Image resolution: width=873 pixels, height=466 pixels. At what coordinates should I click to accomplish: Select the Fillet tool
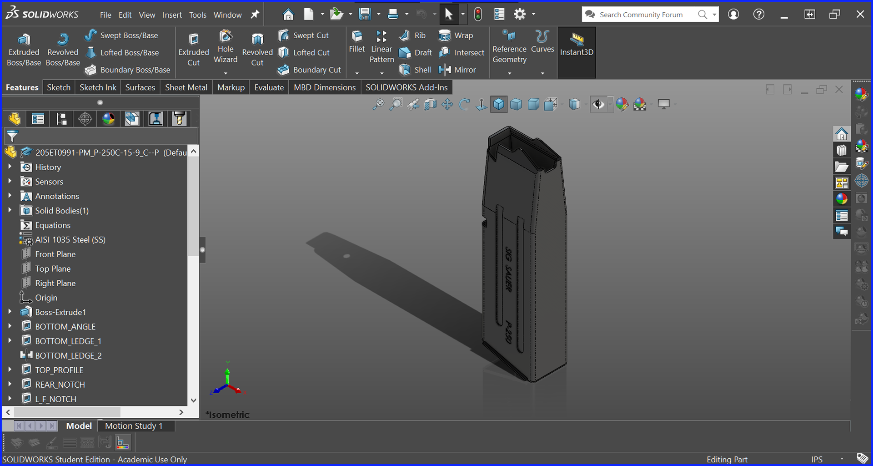point(357,42)
